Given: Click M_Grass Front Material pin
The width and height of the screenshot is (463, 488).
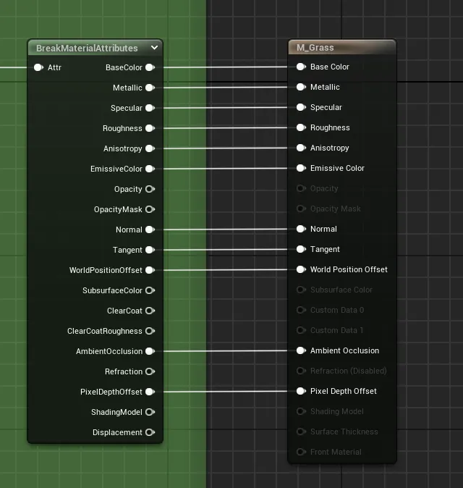Looking at the screenshot, I should coord(301,452).
